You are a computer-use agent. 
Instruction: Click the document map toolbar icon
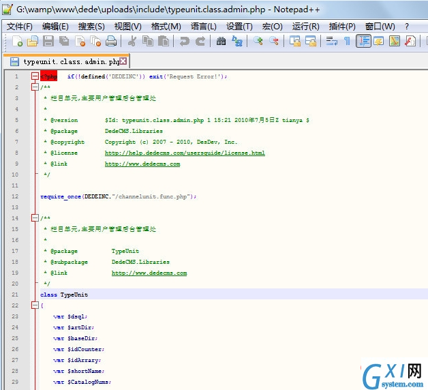coord(395,41)
